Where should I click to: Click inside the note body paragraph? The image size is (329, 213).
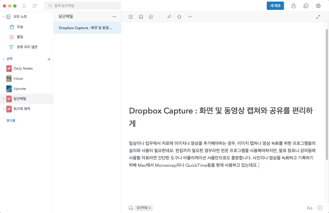(223, 154)
